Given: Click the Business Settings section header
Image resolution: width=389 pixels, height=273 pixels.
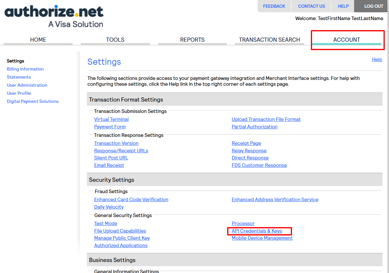Looking at the screenshot, I should pyautogui.click(x=235, y=260).
